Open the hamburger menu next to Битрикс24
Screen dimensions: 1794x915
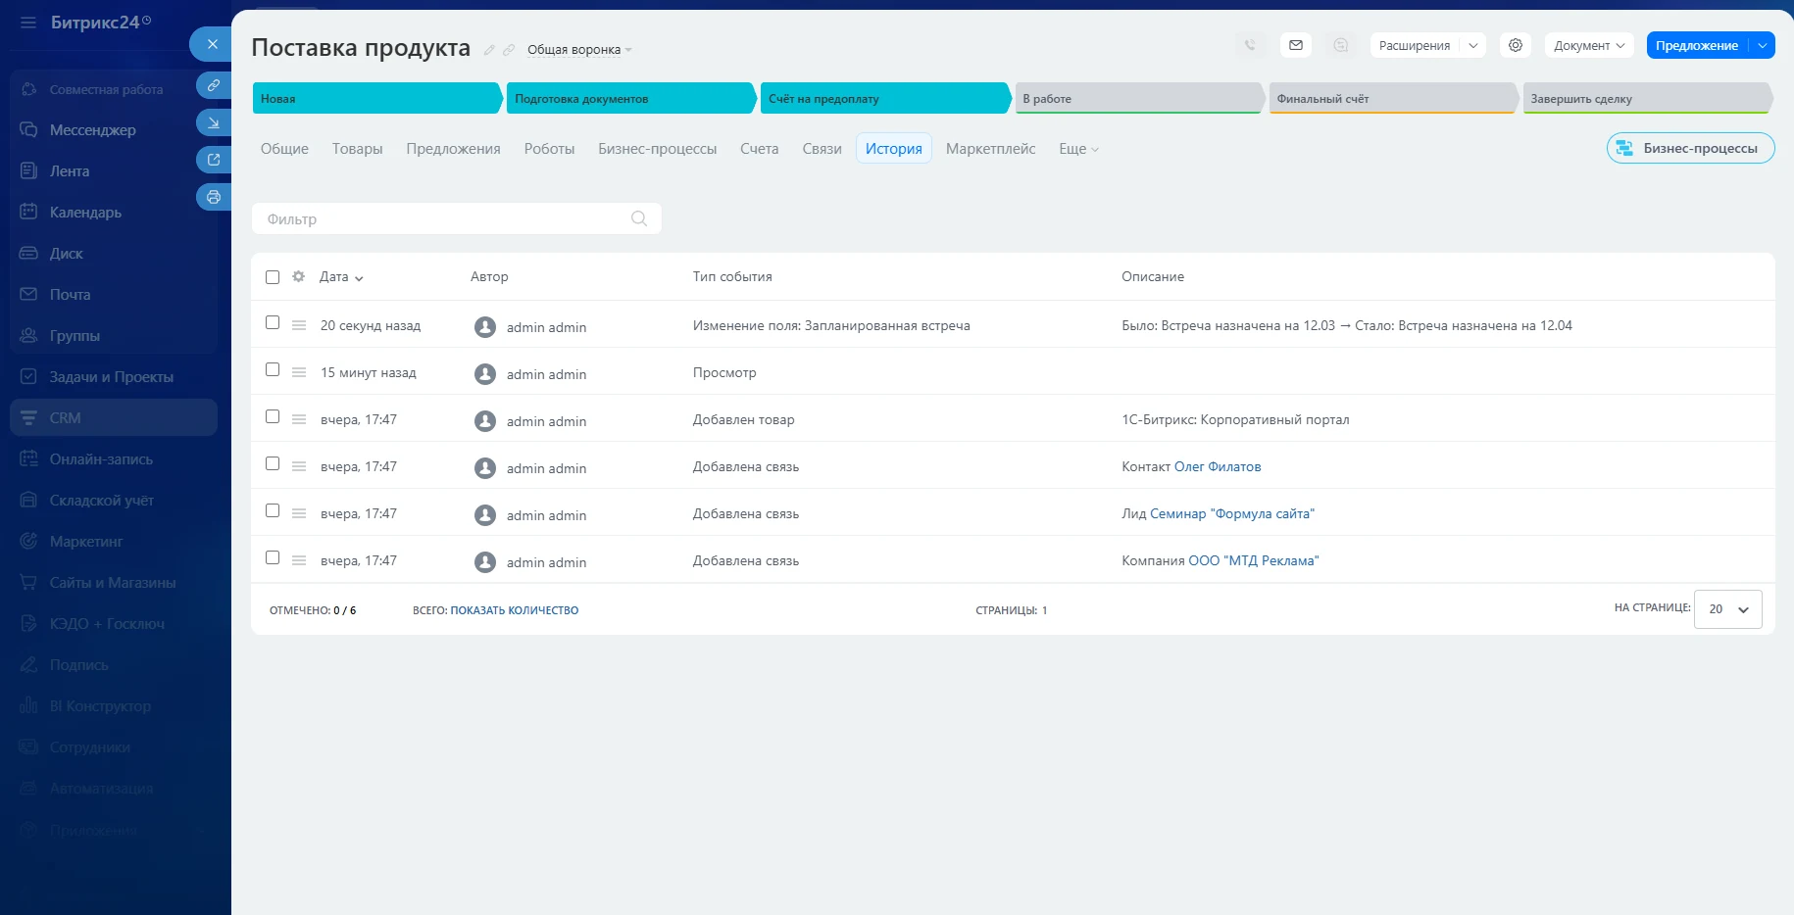[x=27, y=23]
